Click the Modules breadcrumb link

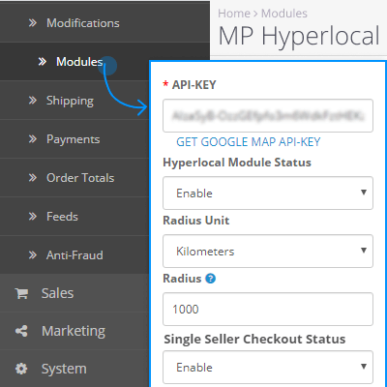click(284, 14)
